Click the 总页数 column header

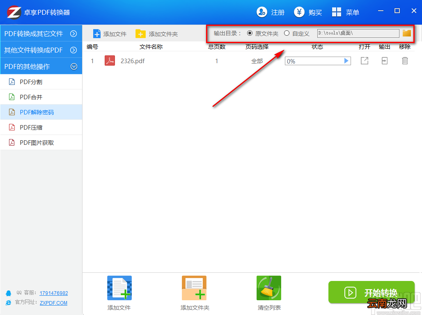[217, 47]
